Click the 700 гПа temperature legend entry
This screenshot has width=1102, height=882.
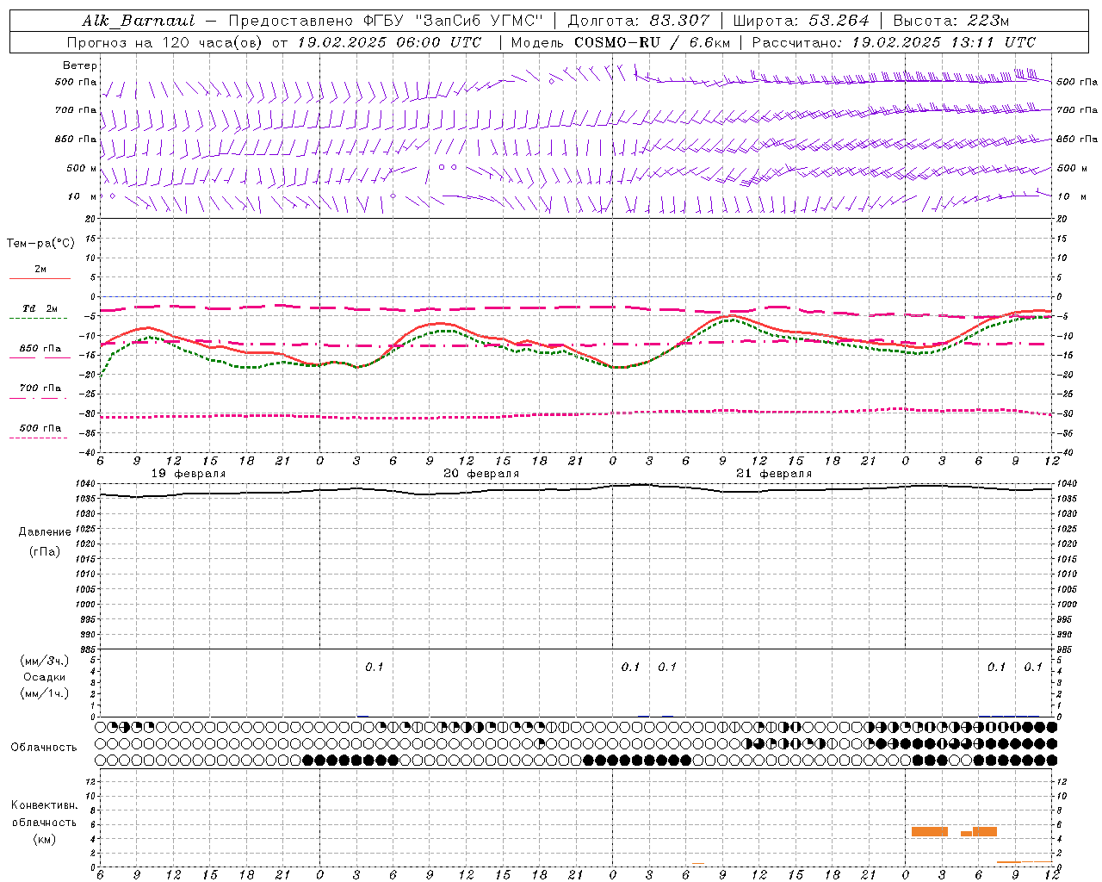(x=40, y=388)
